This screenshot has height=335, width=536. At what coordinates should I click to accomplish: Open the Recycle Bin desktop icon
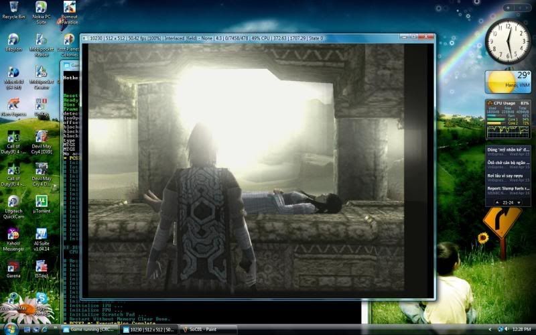13,10
